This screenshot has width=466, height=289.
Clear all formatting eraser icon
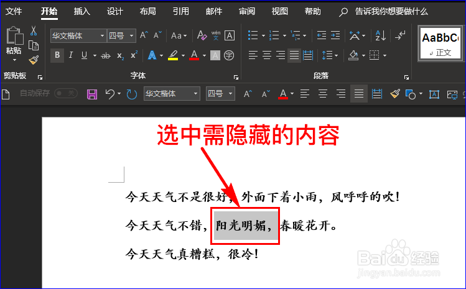202,35
